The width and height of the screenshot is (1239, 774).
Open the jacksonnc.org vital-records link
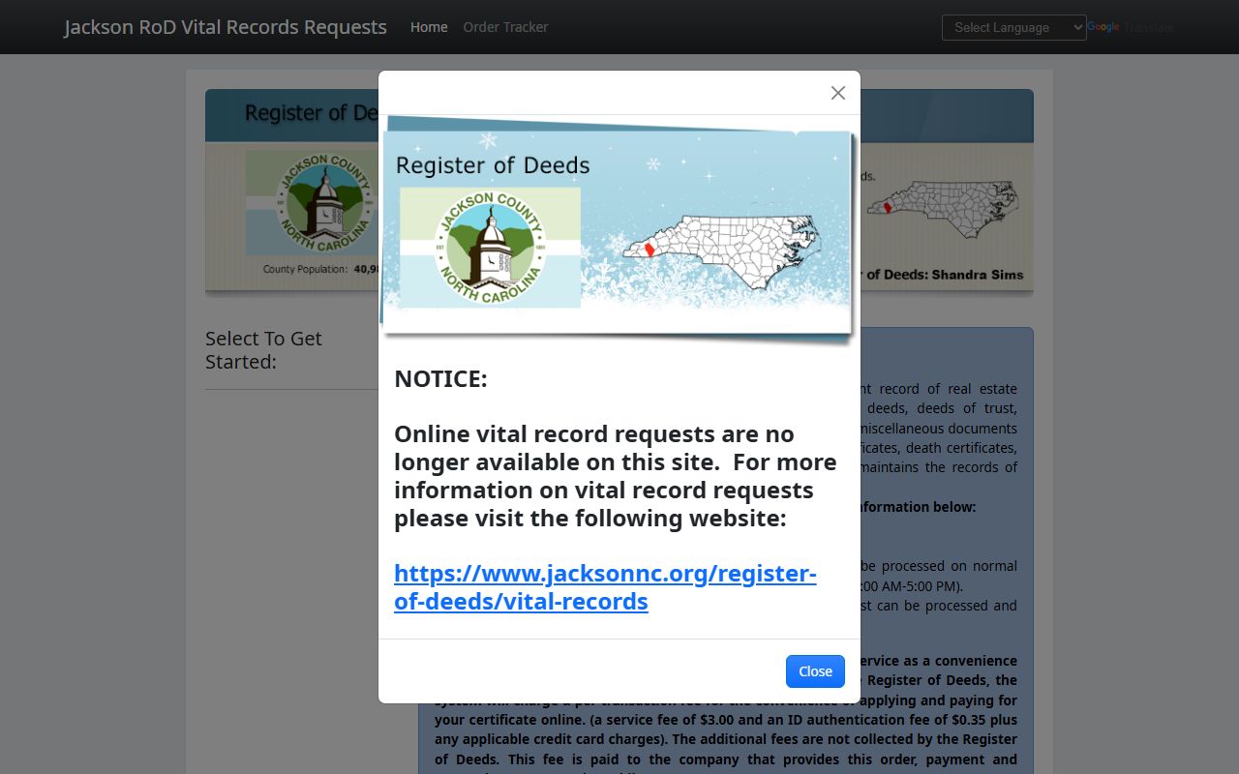click(x=605, y=587)
